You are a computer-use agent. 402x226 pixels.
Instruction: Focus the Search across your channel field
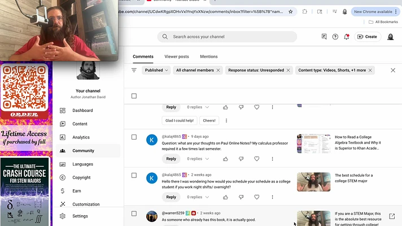tap(227, 37)
